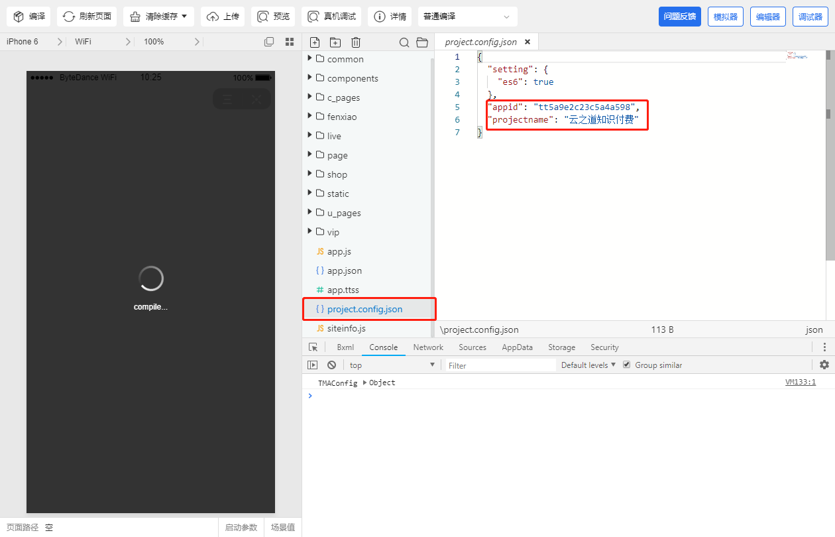The image size is (835, 537).
Task: Click the editor vertical scrollbar
Action: click(831, 156)
